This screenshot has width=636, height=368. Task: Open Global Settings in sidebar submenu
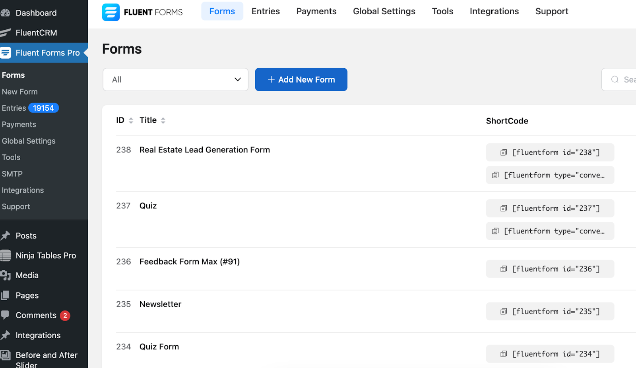coord(29,141)
